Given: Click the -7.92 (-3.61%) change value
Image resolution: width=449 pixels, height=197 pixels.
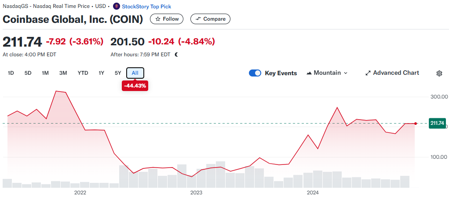Looking at the screenshot, I should (74, 42).
